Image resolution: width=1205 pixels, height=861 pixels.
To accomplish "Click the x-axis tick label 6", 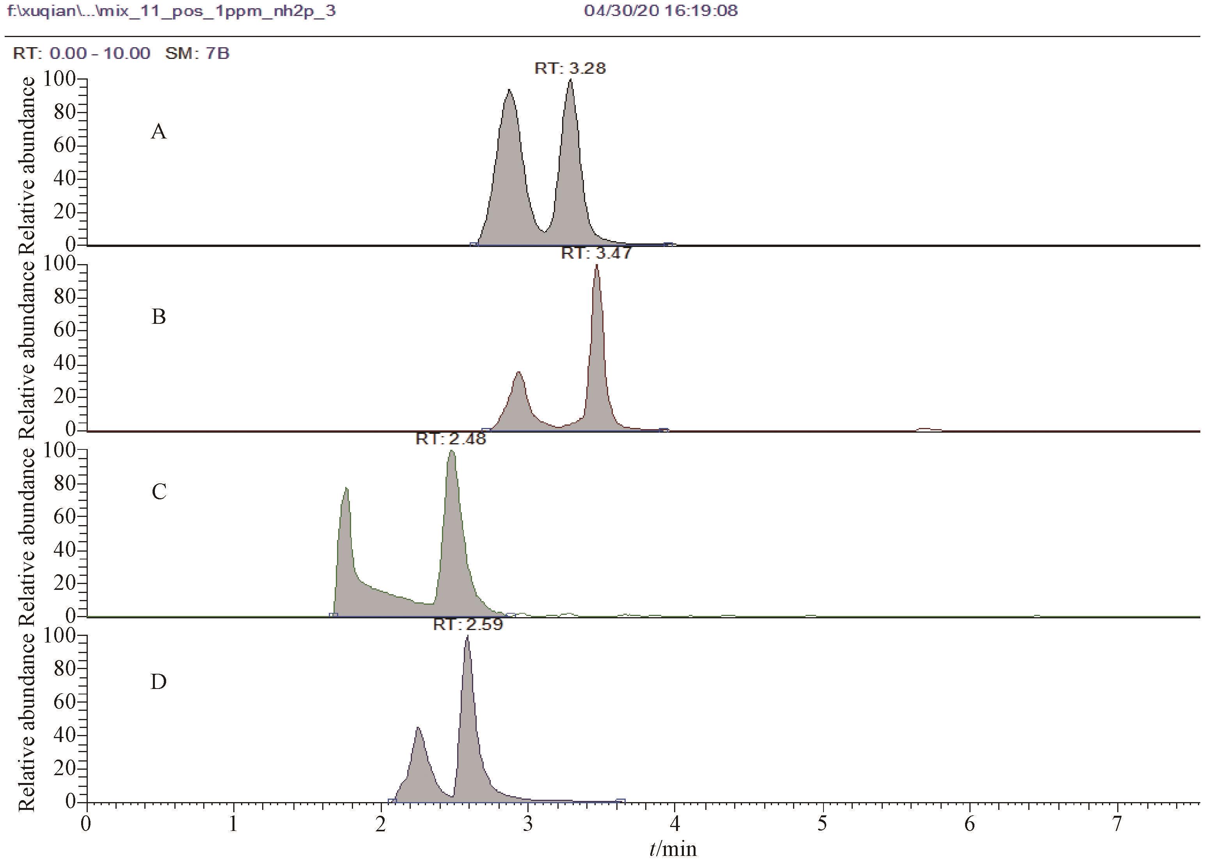I will [x=970, y=824].
